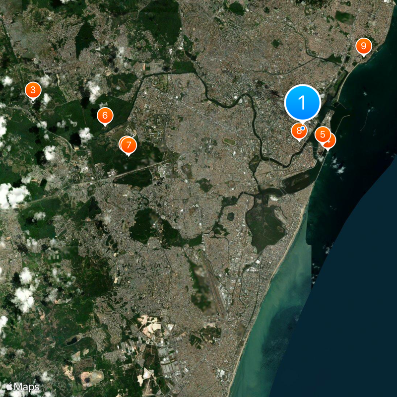Select coastal pin number 9
The image size is (397, 397).
point(365,46)
